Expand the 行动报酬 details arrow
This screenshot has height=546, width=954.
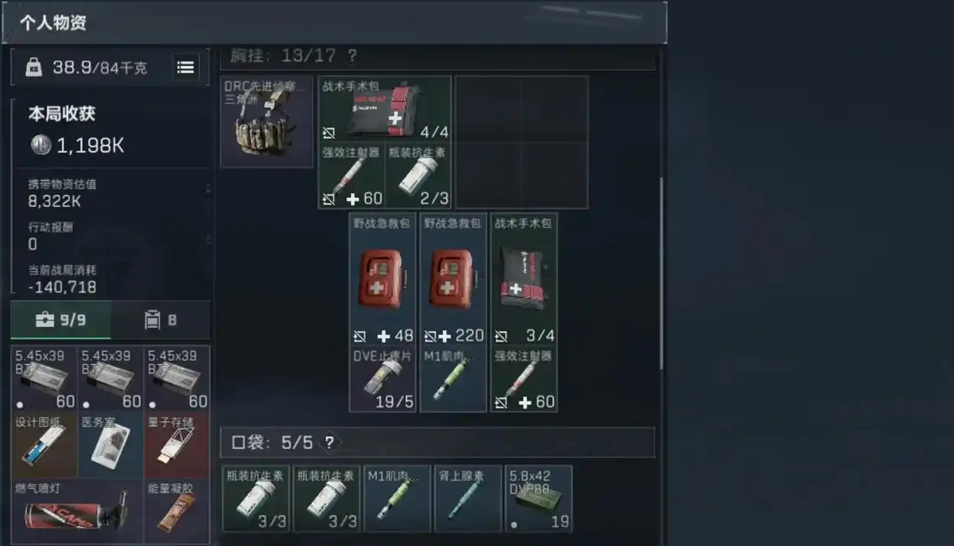(x=208, y=240)
